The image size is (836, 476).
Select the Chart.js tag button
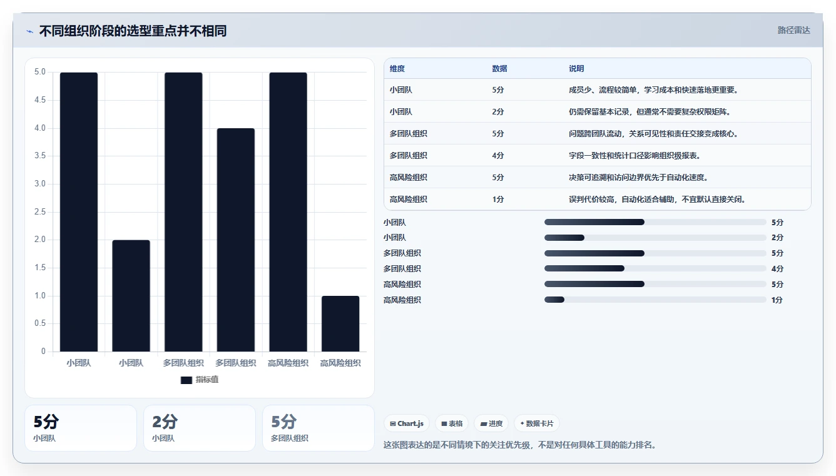click(x=406, y=423)
